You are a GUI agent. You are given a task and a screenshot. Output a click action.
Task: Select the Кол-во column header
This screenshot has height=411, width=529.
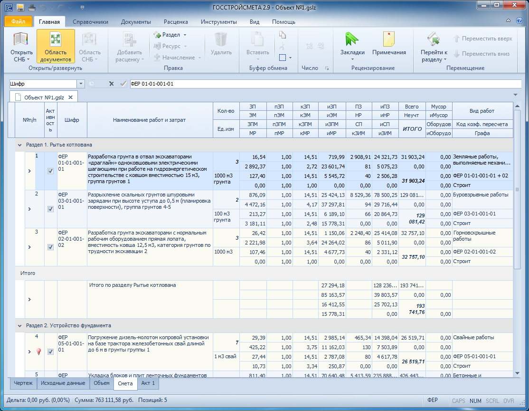(x=226, y=111)
